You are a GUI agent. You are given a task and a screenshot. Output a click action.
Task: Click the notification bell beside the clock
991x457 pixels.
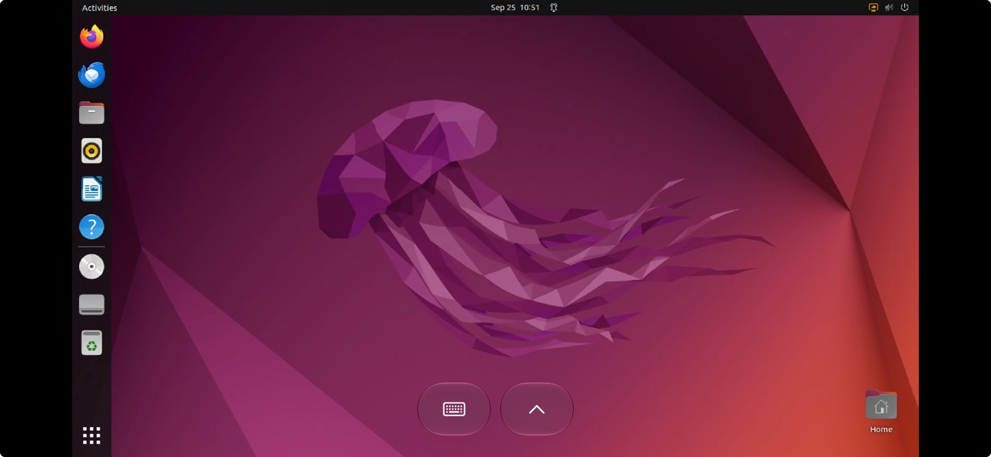[553, 8]
